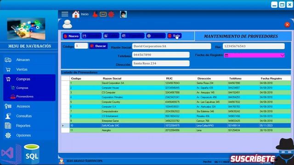Viewport: 294px width, 165px height.
Task: Click the grey circle cancel toolbar button
Action: pyautogui.click(x=156, y=36)
